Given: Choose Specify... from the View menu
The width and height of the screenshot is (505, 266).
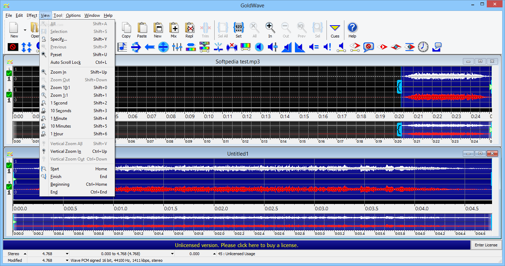Looking at the screenshot, I should coord(77,39).
